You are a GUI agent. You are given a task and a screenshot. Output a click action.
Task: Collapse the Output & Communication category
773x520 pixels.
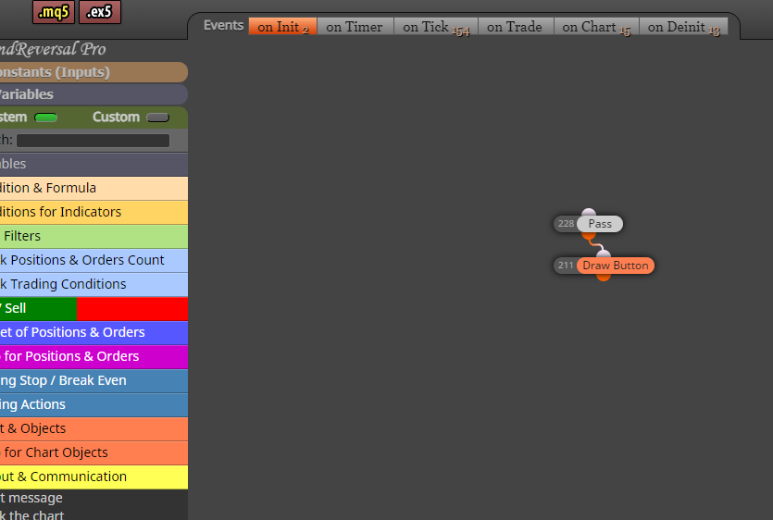tap(94, 477)
